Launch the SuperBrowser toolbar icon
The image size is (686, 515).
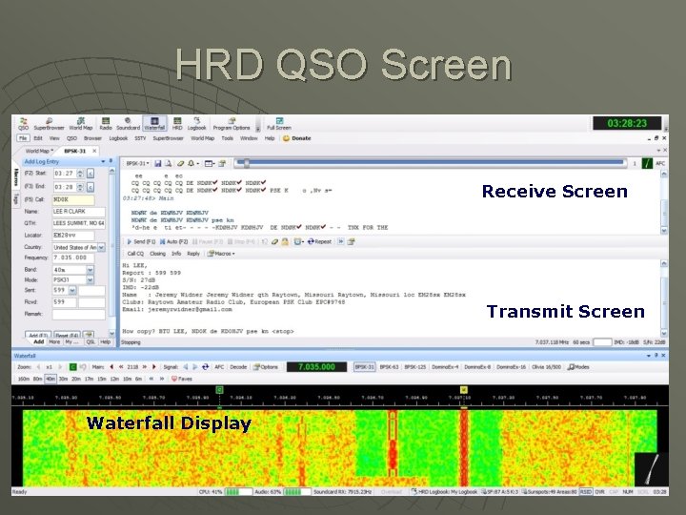pos(49,124)
